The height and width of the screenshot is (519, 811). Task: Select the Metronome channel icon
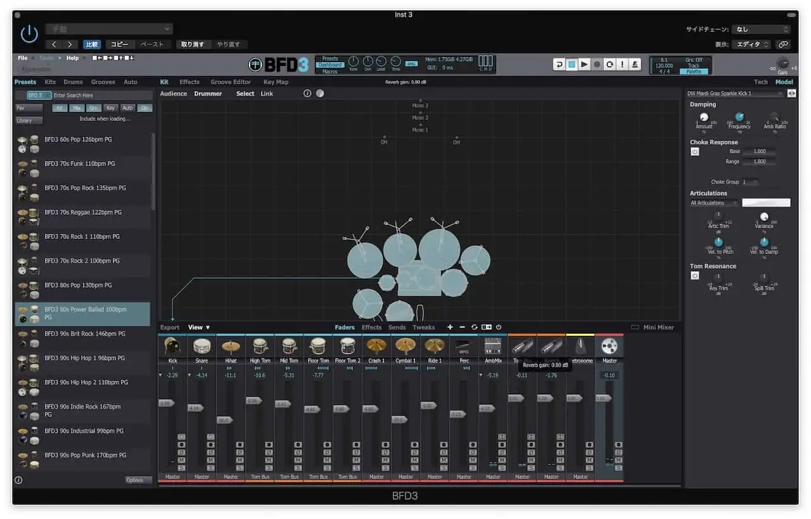click(580, 346)
